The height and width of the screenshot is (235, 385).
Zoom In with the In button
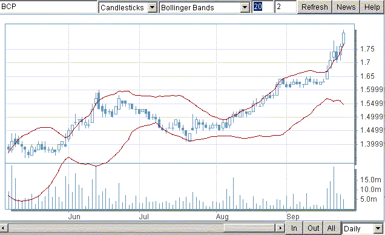(294, 228)
